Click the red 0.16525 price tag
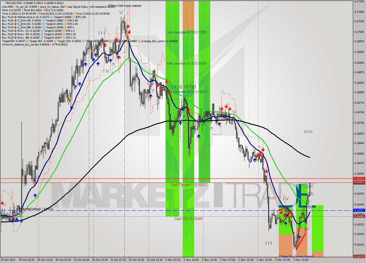Viewport: 366px width, 263px height. pyautogui.click(x=359, y=178)
